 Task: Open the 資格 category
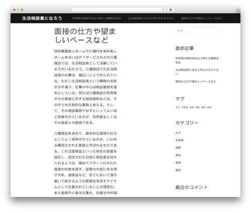pos(178,155)
